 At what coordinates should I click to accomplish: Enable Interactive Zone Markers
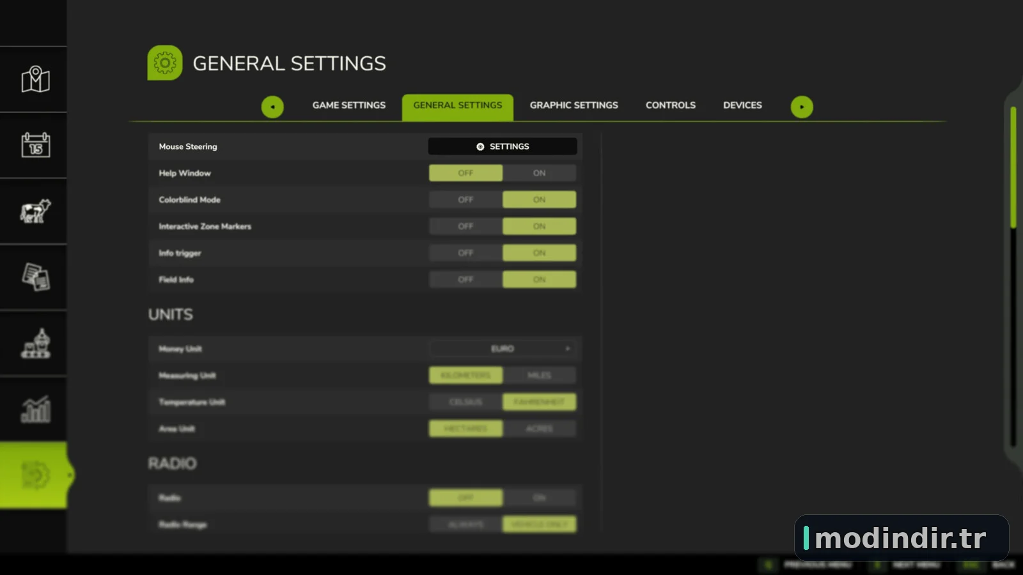pyautogui.click(x=540, y=226)
